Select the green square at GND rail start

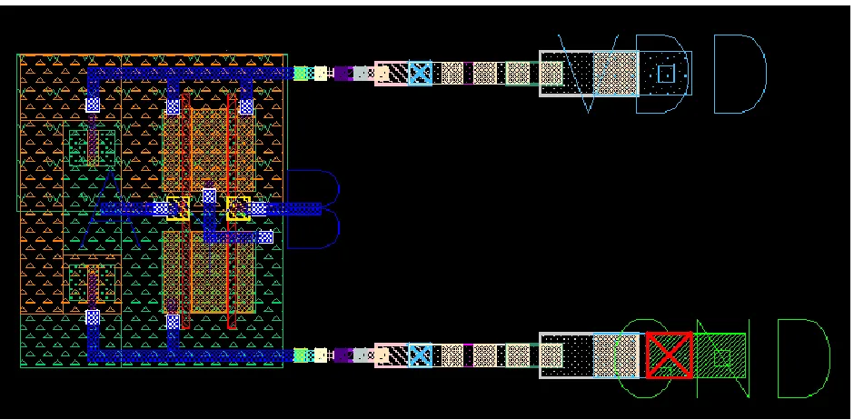[301, 355]
